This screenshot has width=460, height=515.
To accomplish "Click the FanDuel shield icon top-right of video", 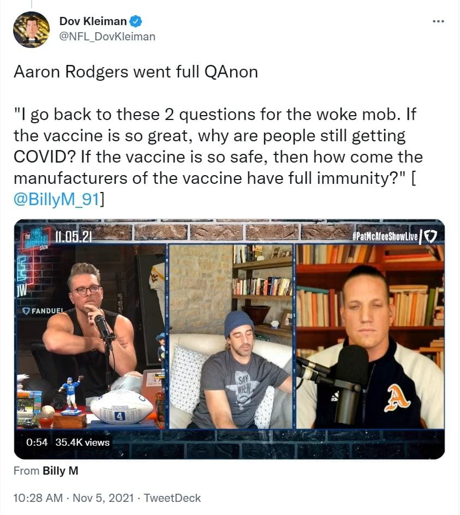I will [x=431, y=236].
